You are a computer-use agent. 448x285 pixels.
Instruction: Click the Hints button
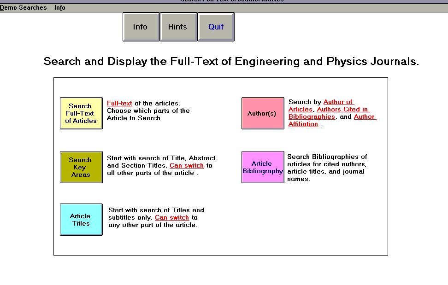(x=178, y=27)
